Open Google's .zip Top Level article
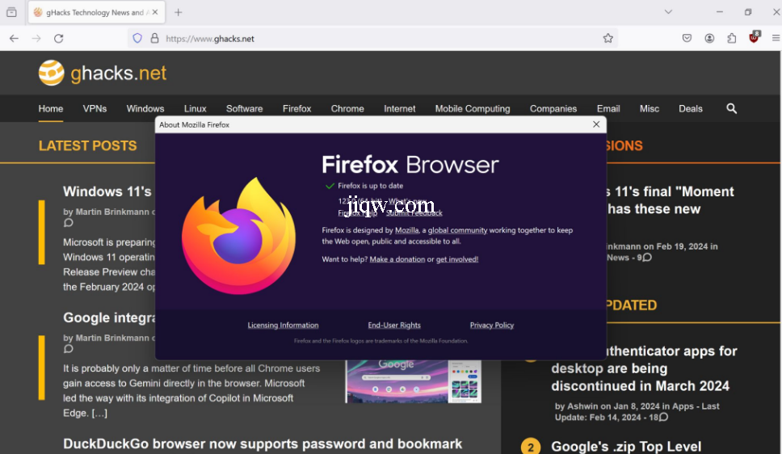Screen dimensions: 782x454 click(x=626, y=447)
